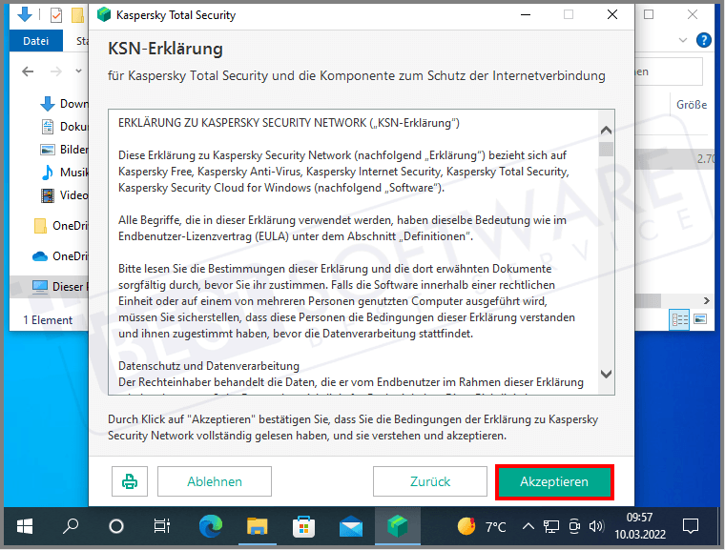This screenshot has height=550, width=725.
Task: Minimize the Kaspersky Total Security window
Action: tap(526, 15)
